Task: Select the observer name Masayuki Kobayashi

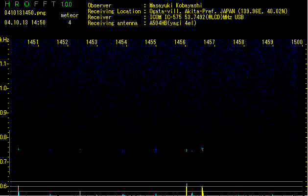Action: tap(176, 5)
